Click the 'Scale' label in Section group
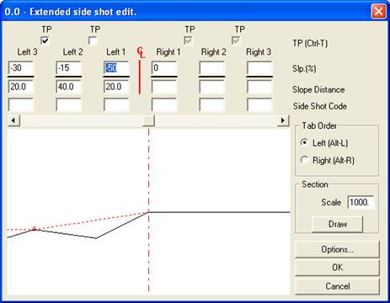Viewport: 390px width, 303px height. (331, 202)
